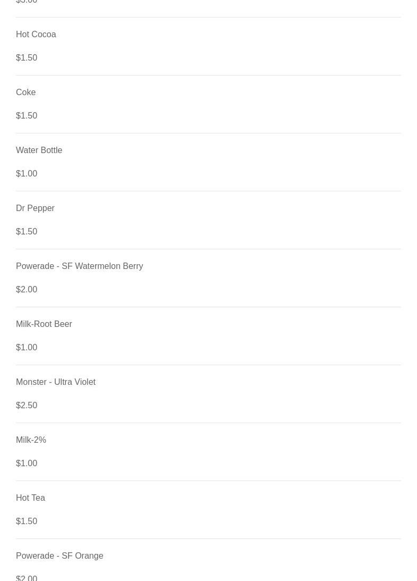Click the $2.50 Monster price
The width and height of the screenshot is (417, 581).
click(x=27, y=406)
